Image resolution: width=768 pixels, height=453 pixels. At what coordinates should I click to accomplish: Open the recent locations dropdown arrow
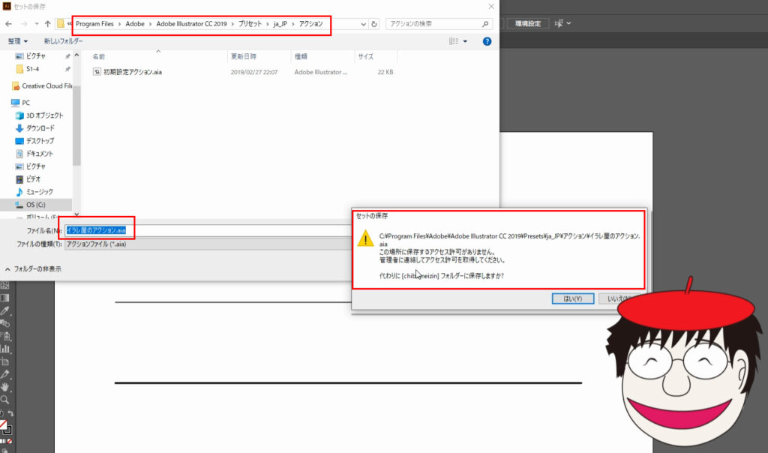click(x=36, y=23)
